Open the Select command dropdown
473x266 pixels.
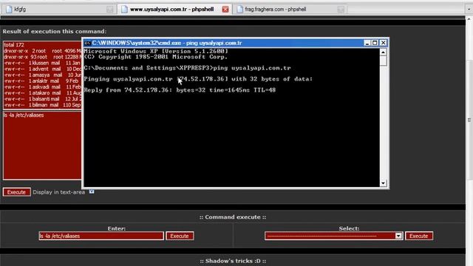point(334,236)
